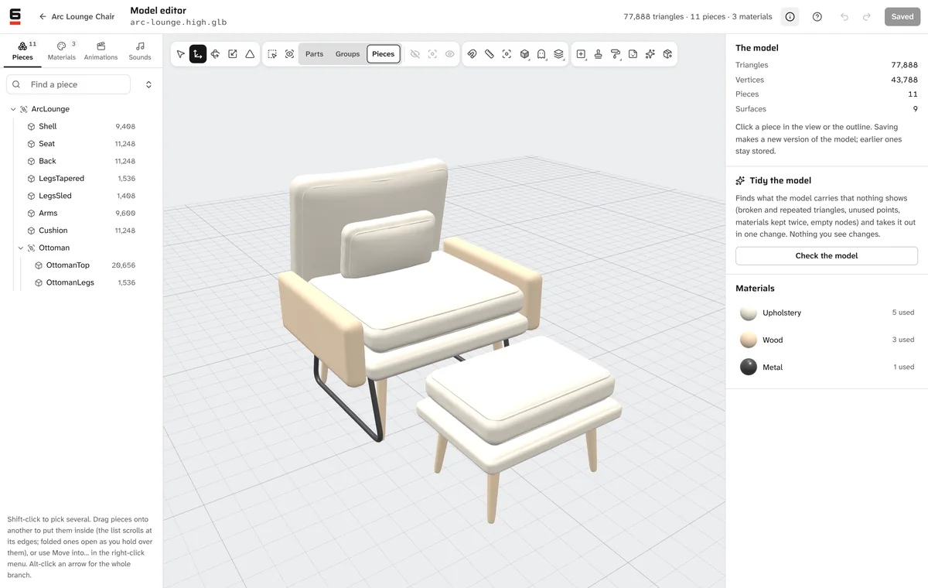Click the Check the model button
This screenshot has width=928, height=588.
pyautogui.click(x=827, y=255)
